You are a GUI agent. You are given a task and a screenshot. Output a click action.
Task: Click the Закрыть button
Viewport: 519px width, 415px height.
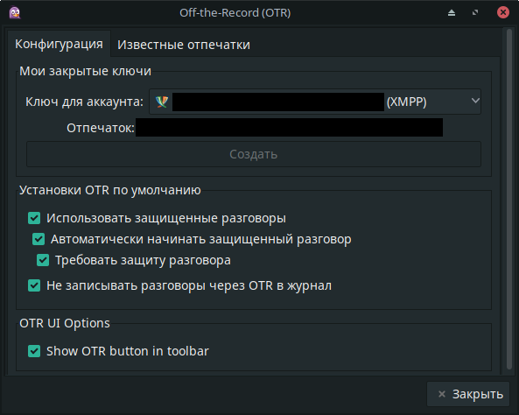468,394
